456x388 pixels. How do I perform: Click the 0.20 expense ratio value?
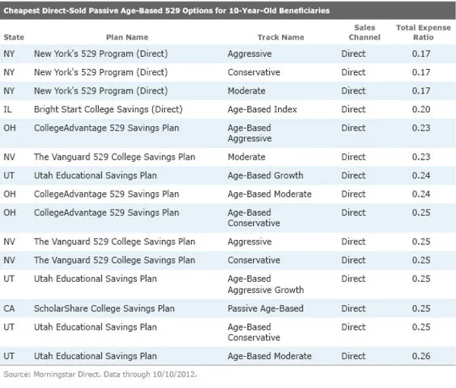pyautogui.click(x=420, y=109)
